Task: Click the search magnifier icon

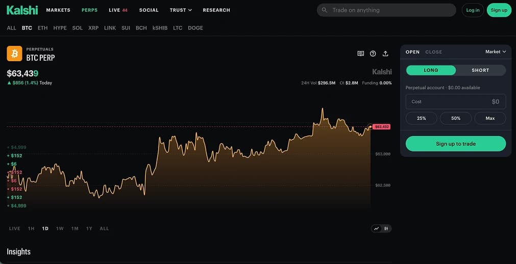Action: pyautogui.click(x=325, y=10)
